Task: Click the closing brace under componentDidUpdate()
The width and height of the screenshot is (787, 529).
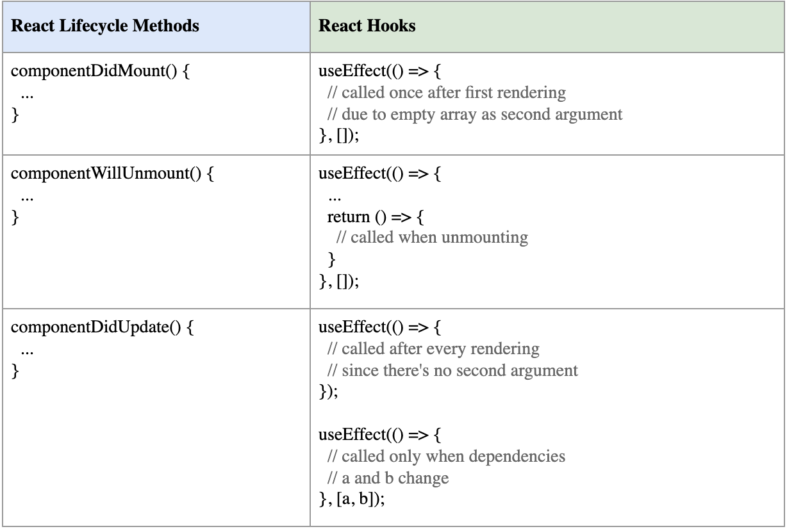Action: click(16, 371)
